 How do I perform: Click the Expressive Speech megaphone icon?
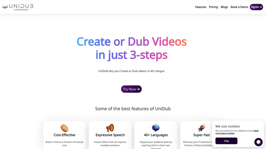coord(110,128)
